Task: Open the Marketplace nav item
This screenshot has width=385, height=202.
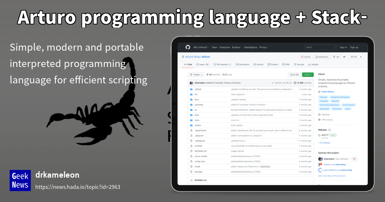Action: [251, 47]
